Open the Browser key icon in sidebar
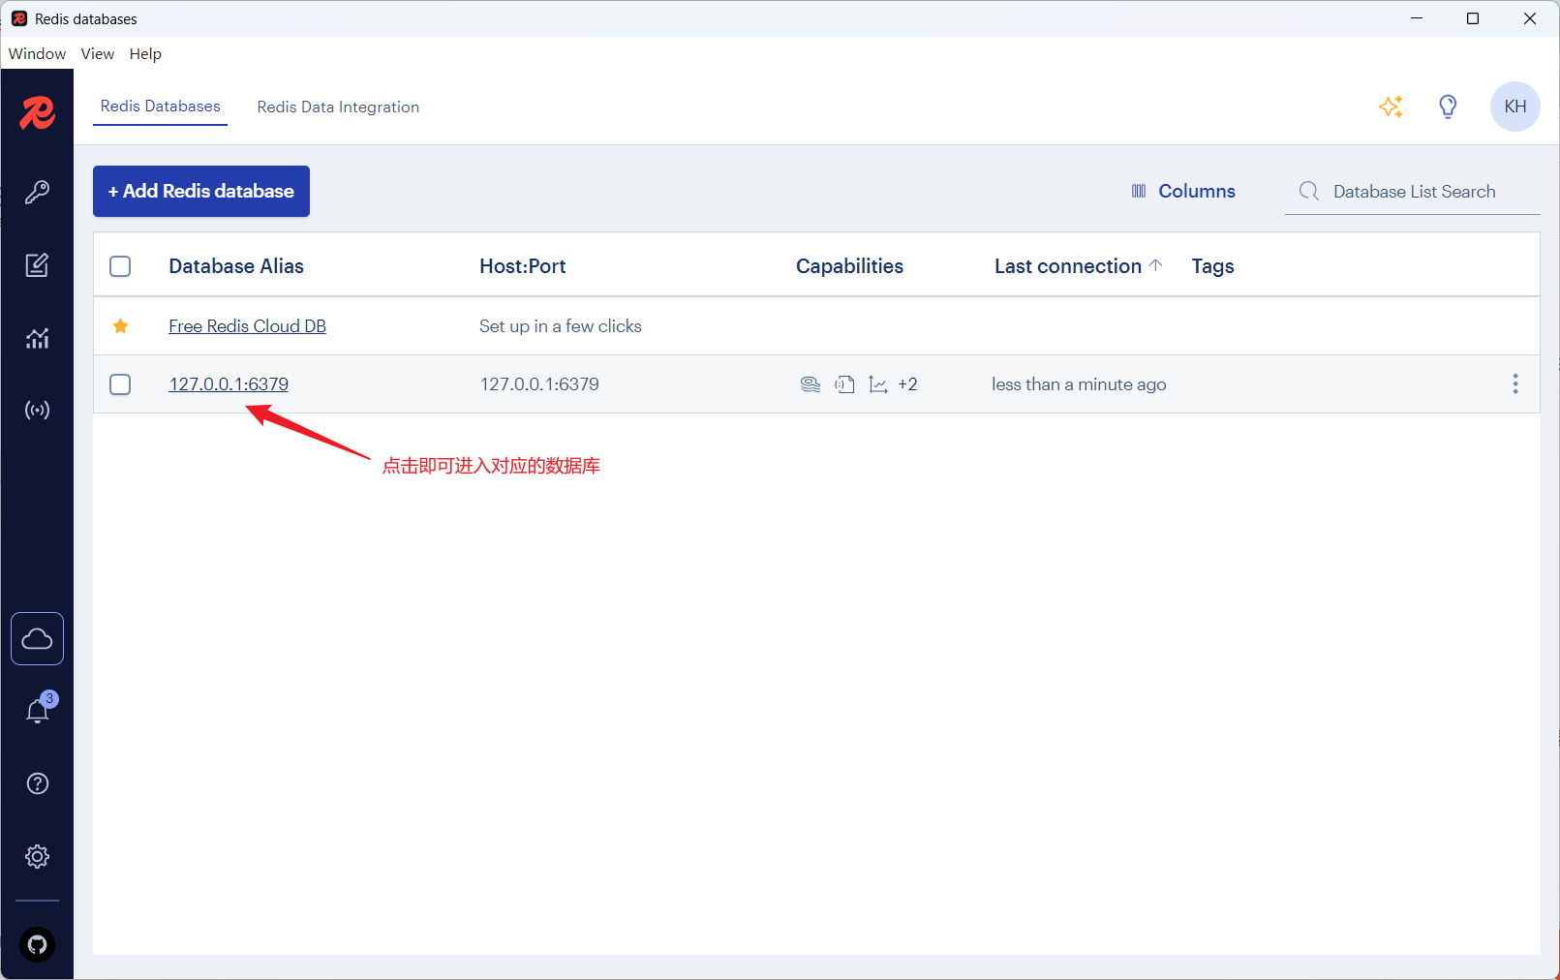 pos(37,192)
